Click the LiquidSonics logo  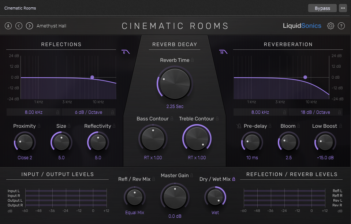(x=302, y=26)
